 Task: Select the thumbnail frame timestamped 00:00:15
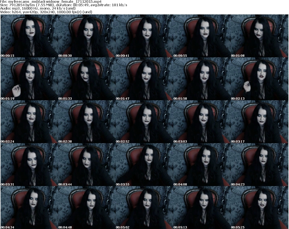click(29, 36)
